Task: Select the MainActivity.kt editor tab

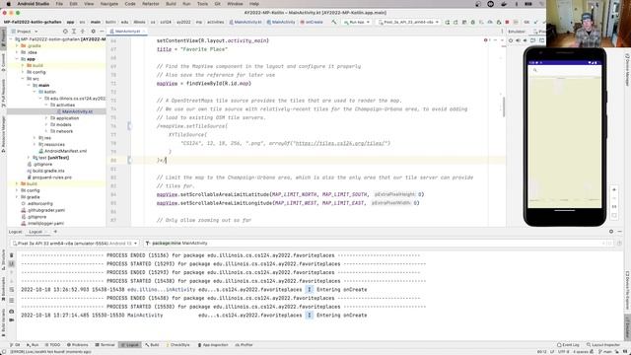Action: click(127, 31)
